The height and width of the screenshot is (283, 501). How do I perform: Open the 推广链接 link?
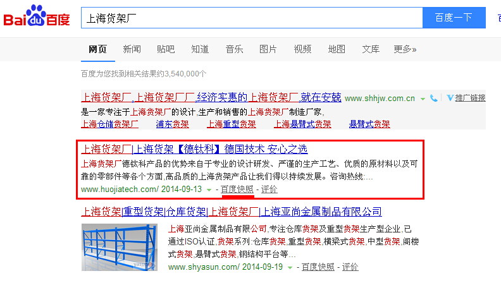click(x=471, y=98)
